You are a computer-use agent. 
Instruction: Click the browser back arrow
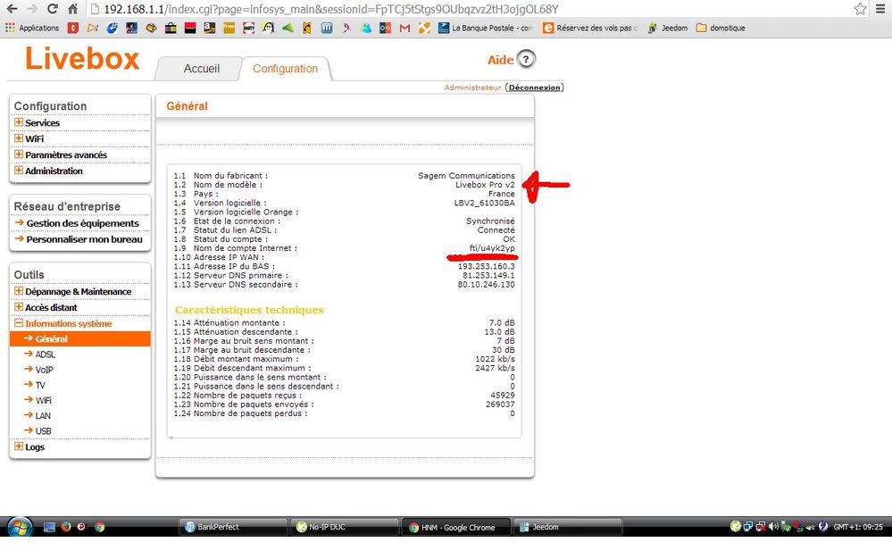(12, 9)
